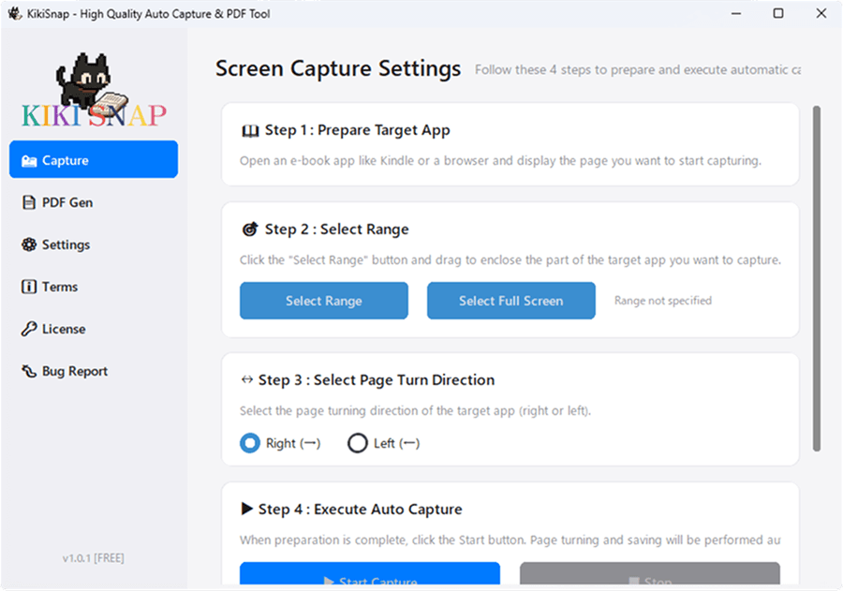The image size is (843, 591).
Task: Click the KikiSnap title bar app icon
Action: pyautogui.click(x=14, y=14)
